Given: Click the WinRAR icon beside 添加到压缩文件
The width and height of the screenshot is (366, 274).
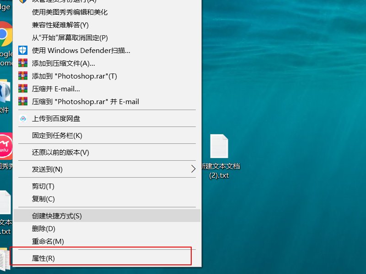Looking at the screenshot, I should (x=22, y=63).
